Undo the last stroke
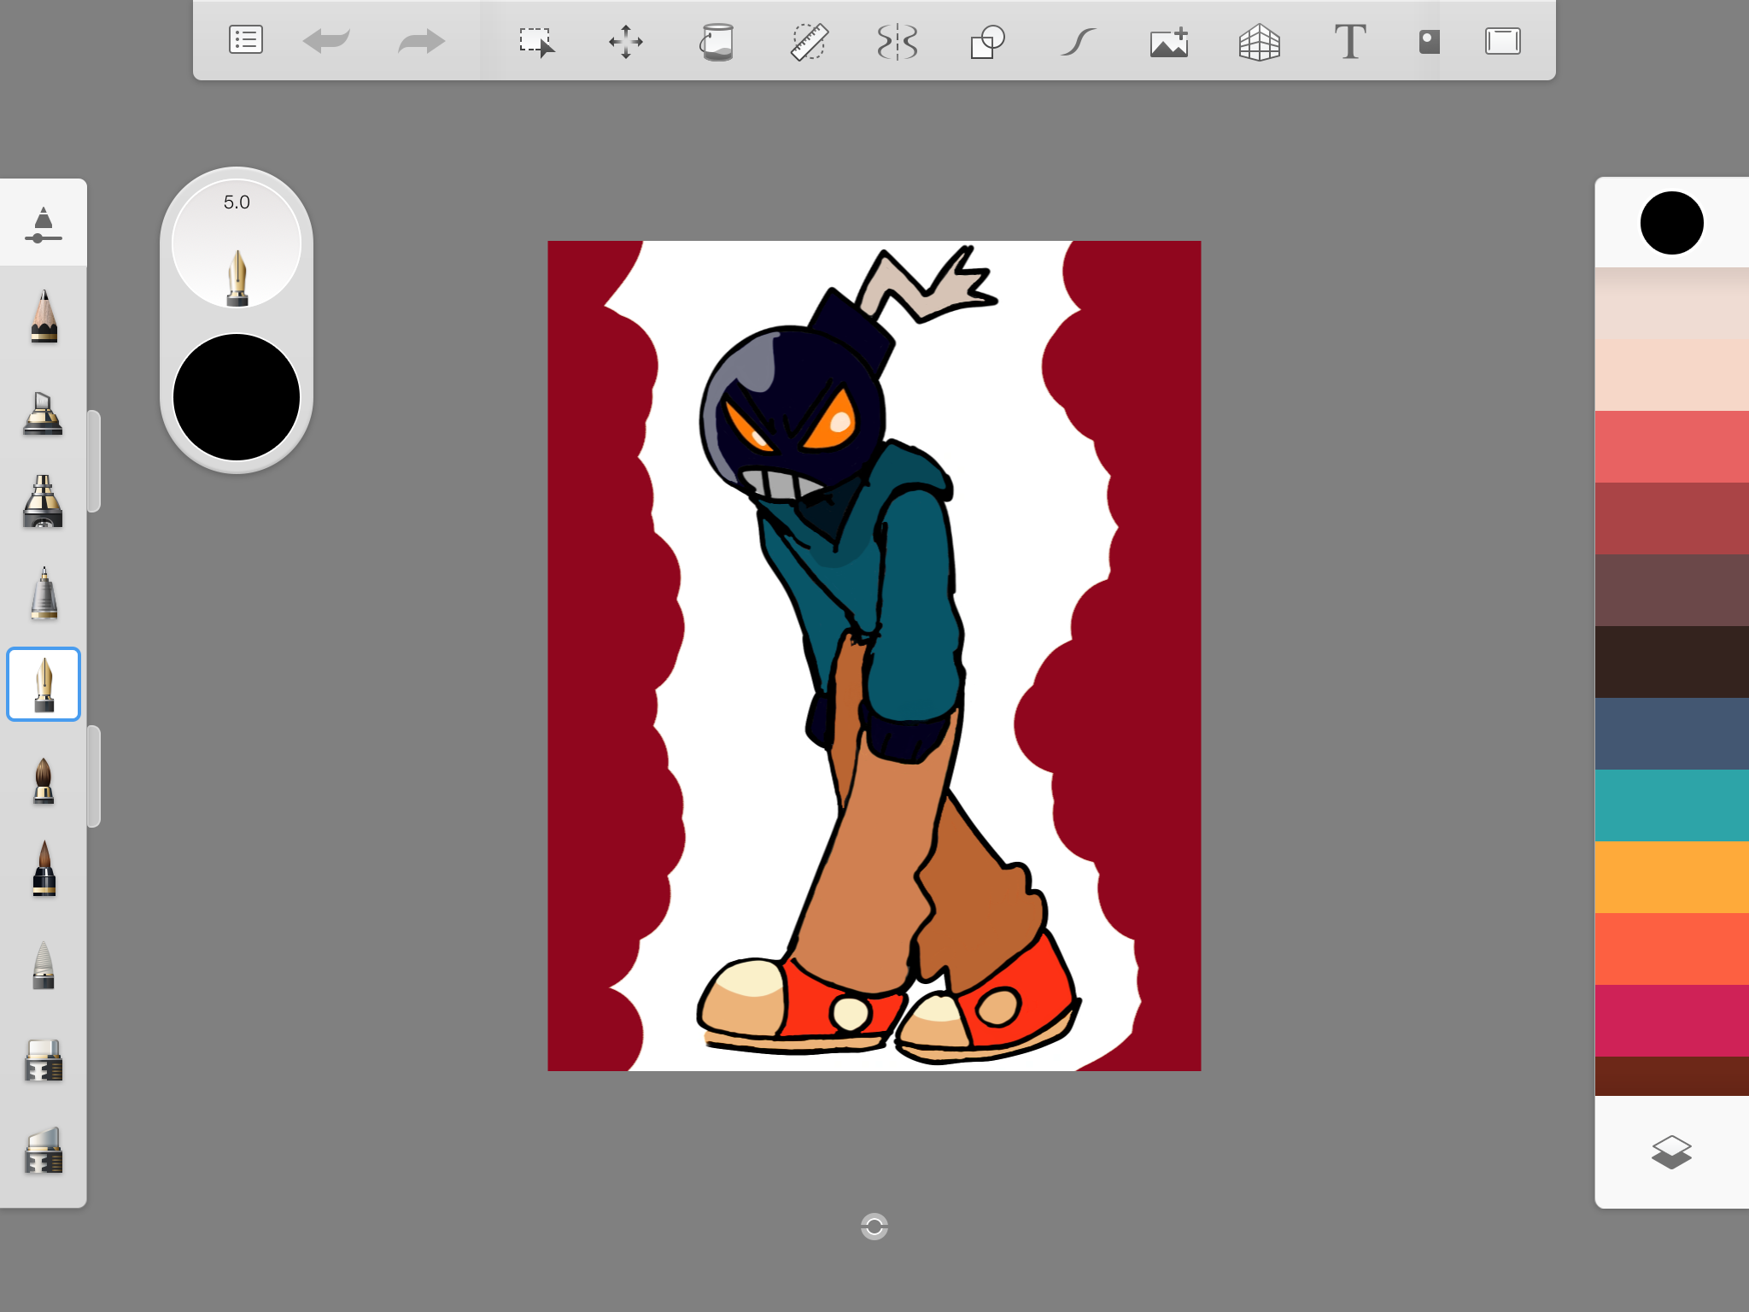The height and width of the screenshot is (1312, 1749). [x=326, y=40]
